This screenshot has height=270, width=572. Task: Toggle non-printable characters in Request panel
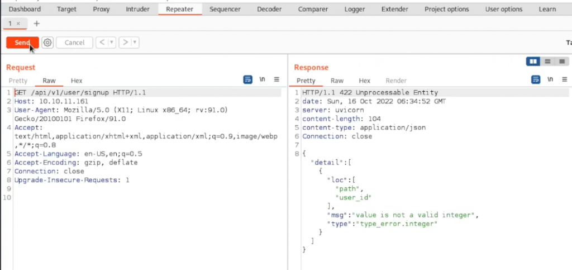point(263,80)
